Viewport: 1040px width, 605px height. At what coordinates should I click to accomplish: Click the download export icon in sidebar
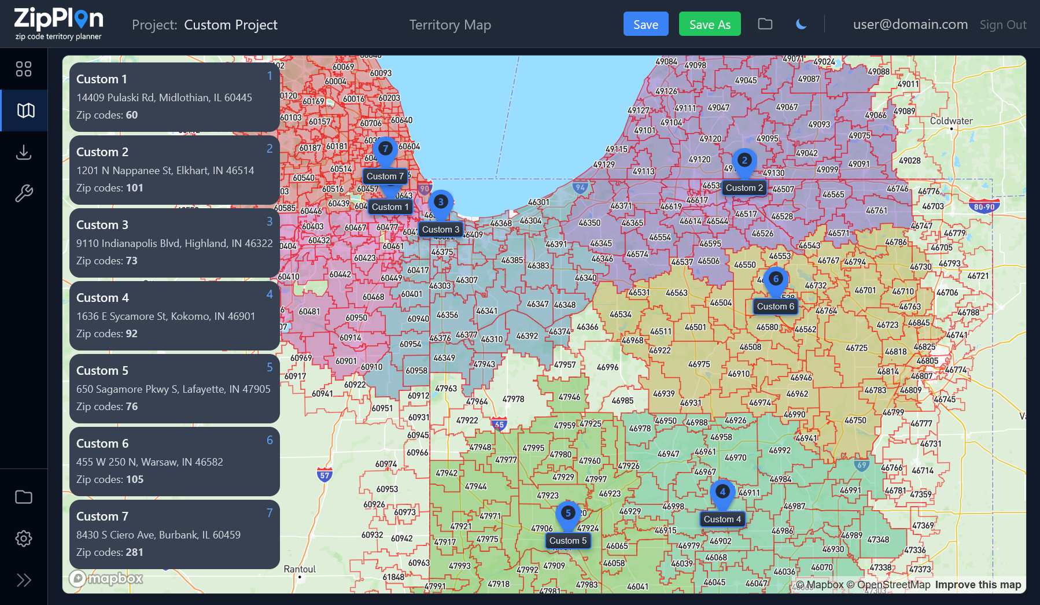[x=24, y=152]
